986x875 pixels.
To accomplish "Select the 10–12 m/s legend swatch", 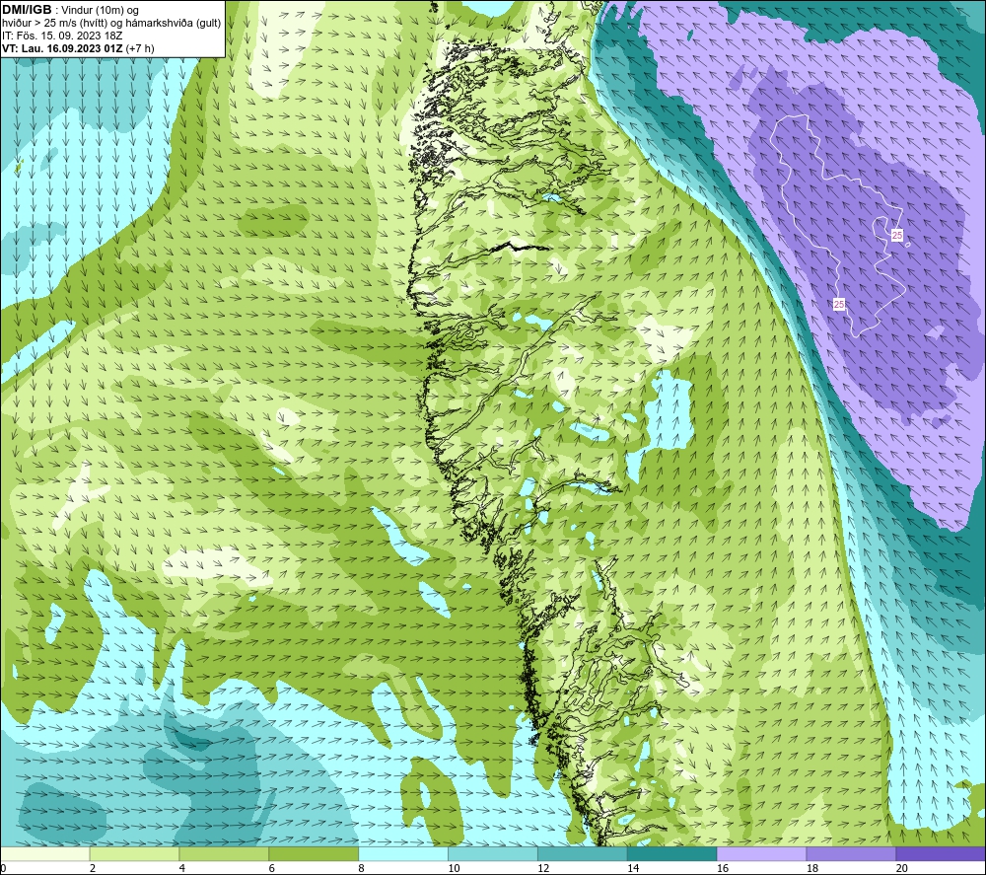I will [493, 853].
